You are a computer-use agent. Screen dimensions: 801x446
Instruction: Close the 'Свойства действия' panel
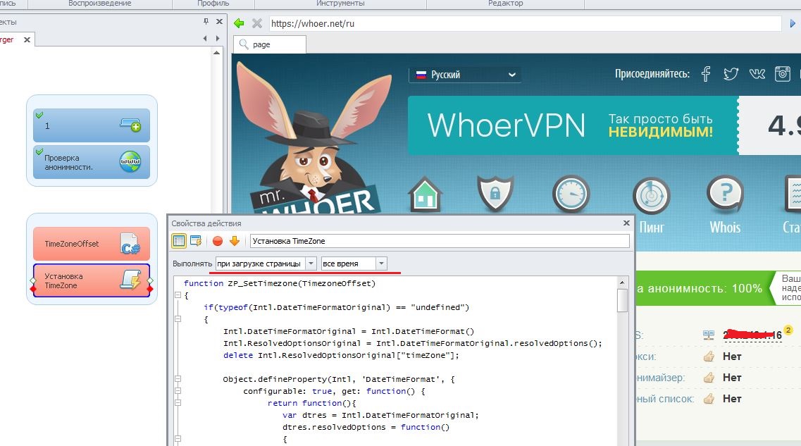626,223
